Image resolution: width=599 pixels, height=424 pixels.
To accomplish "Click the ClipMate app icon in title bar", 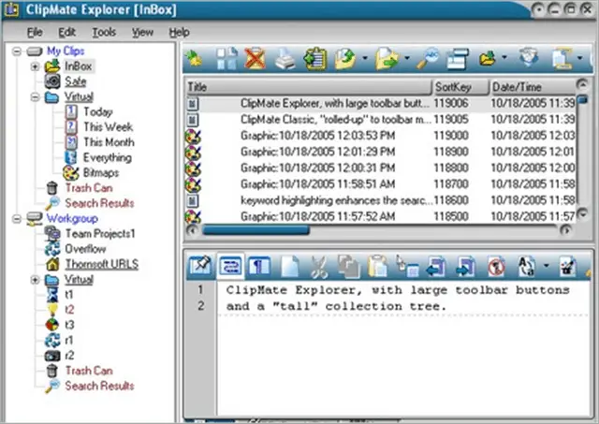I will pyautogui.click(x=11, y=9).
